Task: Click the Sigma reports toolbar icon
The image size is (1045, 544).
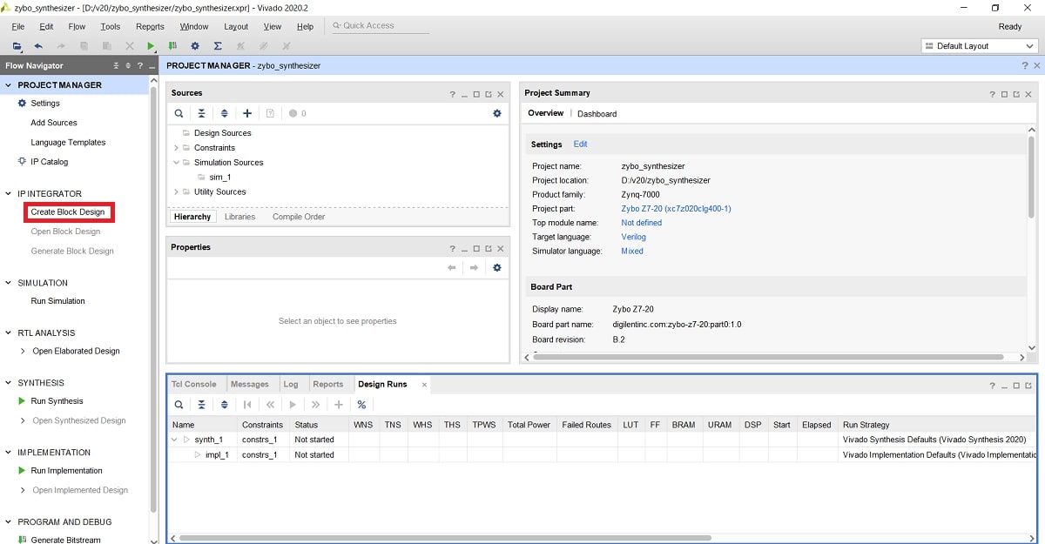Action: (218, 46)
